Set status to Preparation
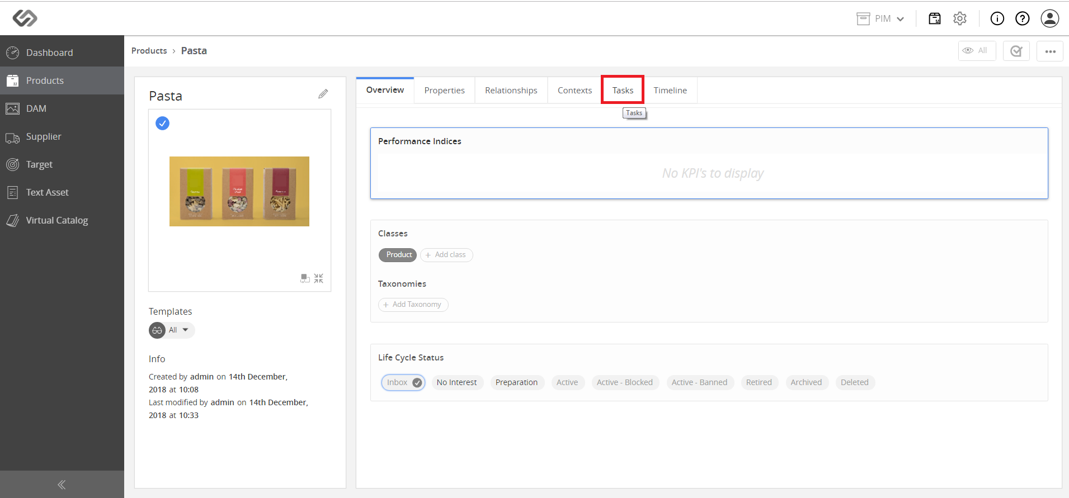1069x498 pixels. 516,382
